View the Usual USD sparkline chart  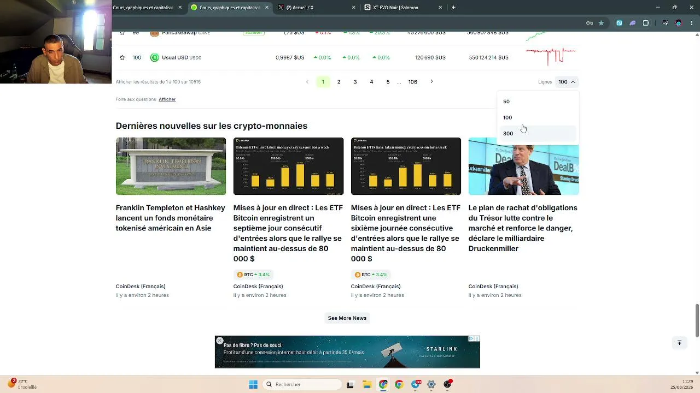[550, 56]
